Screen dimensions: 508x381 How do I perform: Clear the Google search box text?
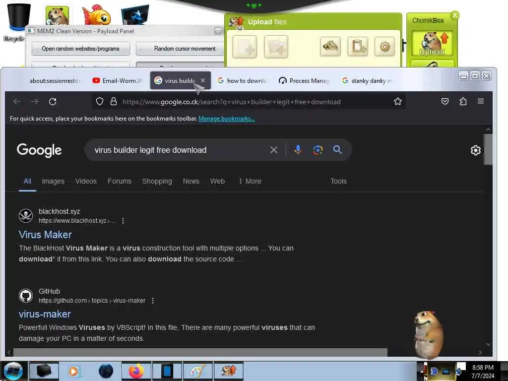click(x=274, y=150)
